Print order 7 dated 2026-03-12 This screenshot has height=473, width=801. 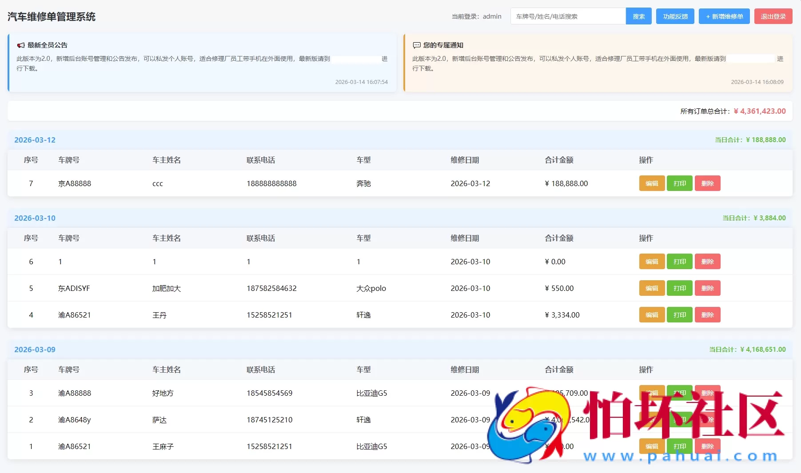(679, 183)
